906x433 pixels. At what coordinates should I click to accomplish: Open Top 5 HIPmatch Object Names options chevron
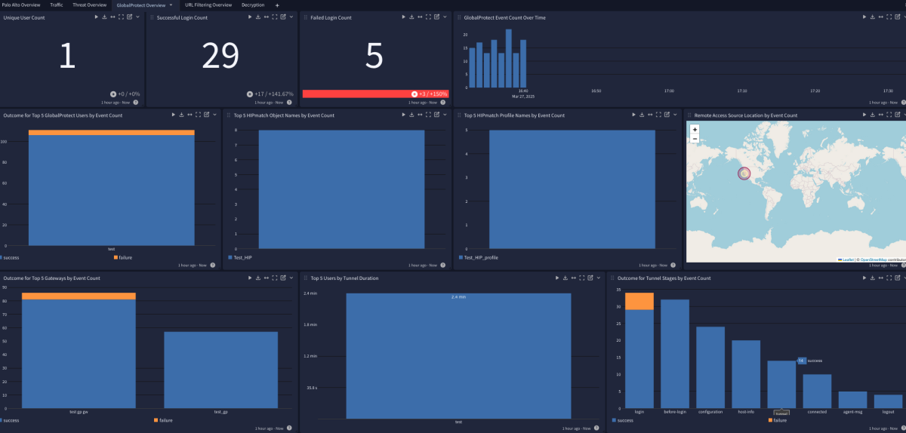(445, 115)
